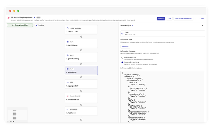
Task: Click the Publish button
Action: pos(161,19)
